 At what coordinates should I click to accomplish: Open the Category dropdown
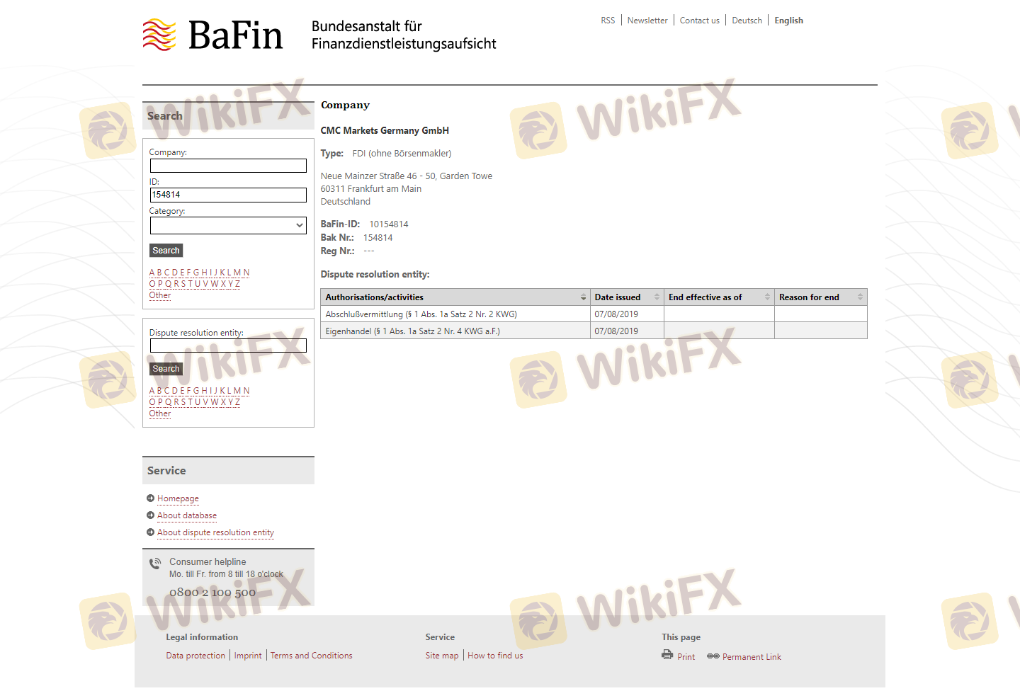[x=228, y=225]
